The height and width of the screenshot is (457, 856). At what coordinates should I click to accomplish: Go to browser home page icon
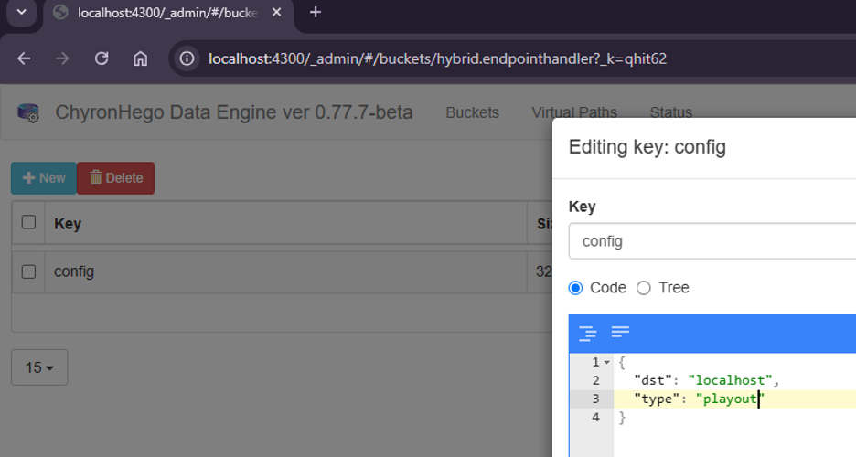point(140,58)
